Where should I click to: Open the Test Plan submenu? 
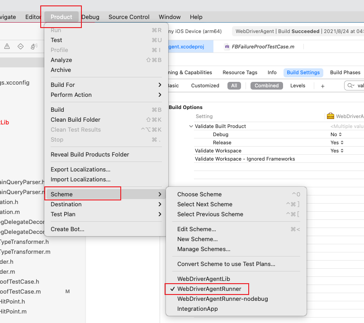pos(106,214)
